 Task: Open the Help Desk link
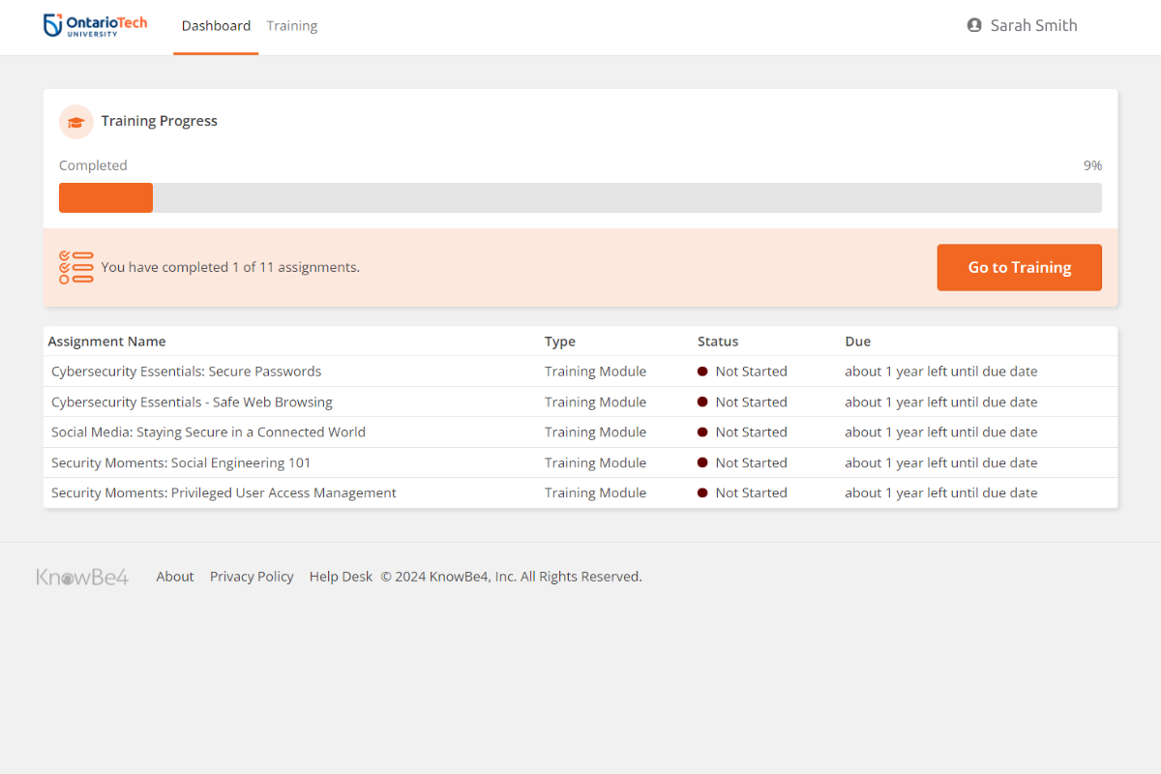[x=341, y=577]
